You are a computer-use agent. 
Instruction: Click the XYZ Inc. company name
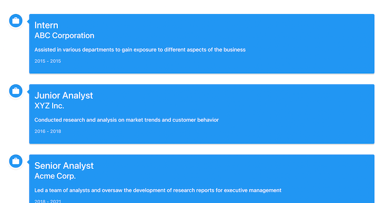pyautogui.click(x=49, y=106)
